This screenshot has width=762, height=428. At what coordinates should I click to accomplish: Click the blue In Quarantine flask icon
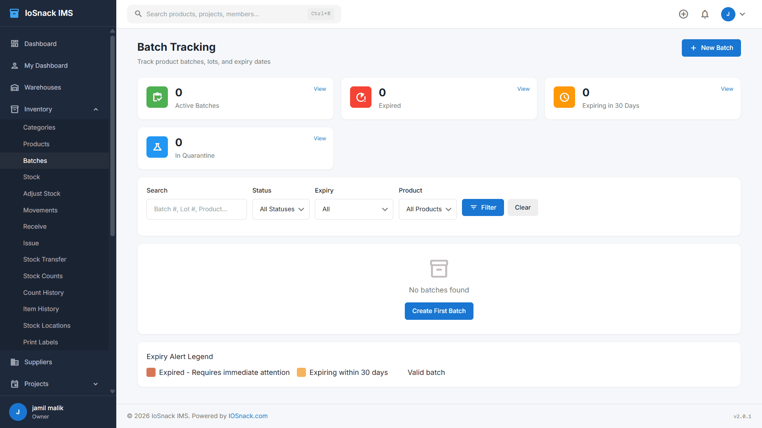point(157,147)
